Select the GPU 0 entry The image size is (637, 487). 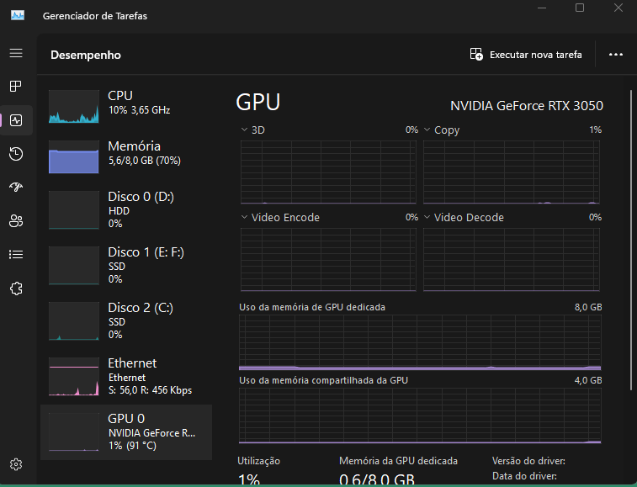tap(126, 432)
